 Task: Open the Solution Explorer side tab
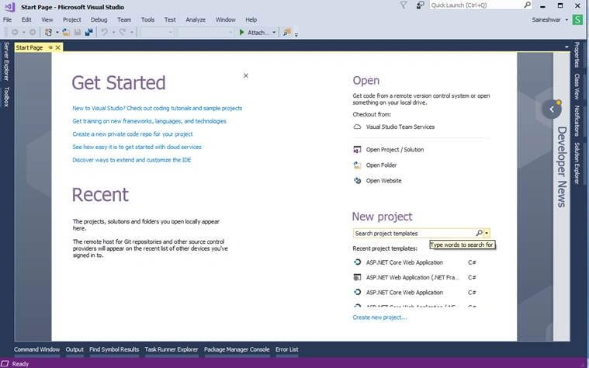(x=577, y=163)
